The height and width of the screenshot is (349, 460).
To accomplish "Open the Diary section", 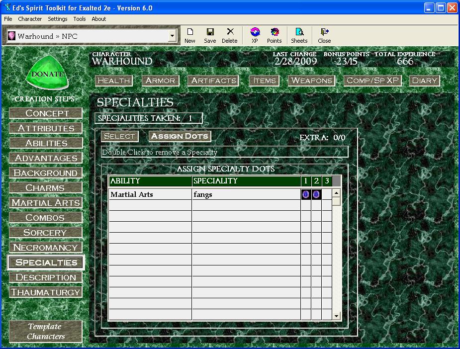I will [425, 81].
